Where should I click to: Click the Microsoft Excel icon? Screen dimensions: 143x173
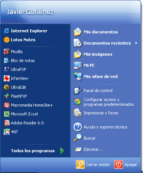click(7, 114)
